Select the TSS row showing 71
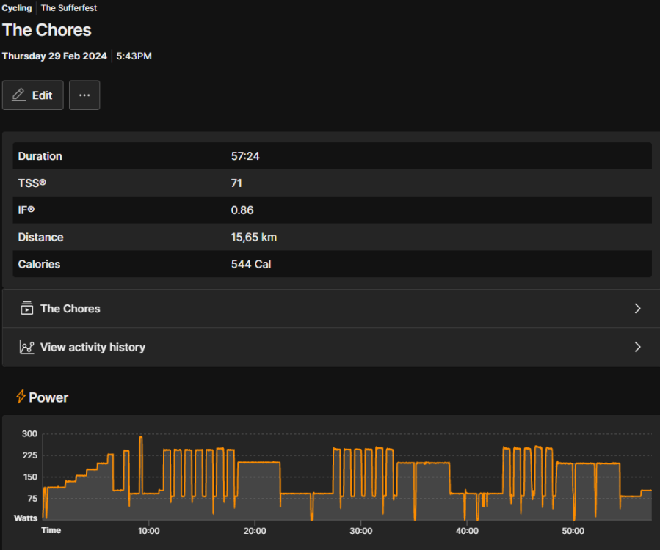 tap(332, 183)
